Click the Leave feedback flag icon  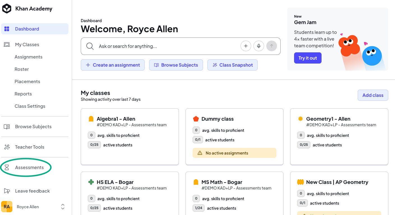click(7, 191)
